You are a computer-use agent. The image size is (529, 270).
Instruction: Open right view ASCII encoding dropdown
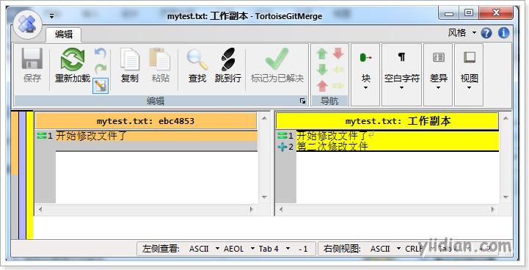tap(385, 249)
